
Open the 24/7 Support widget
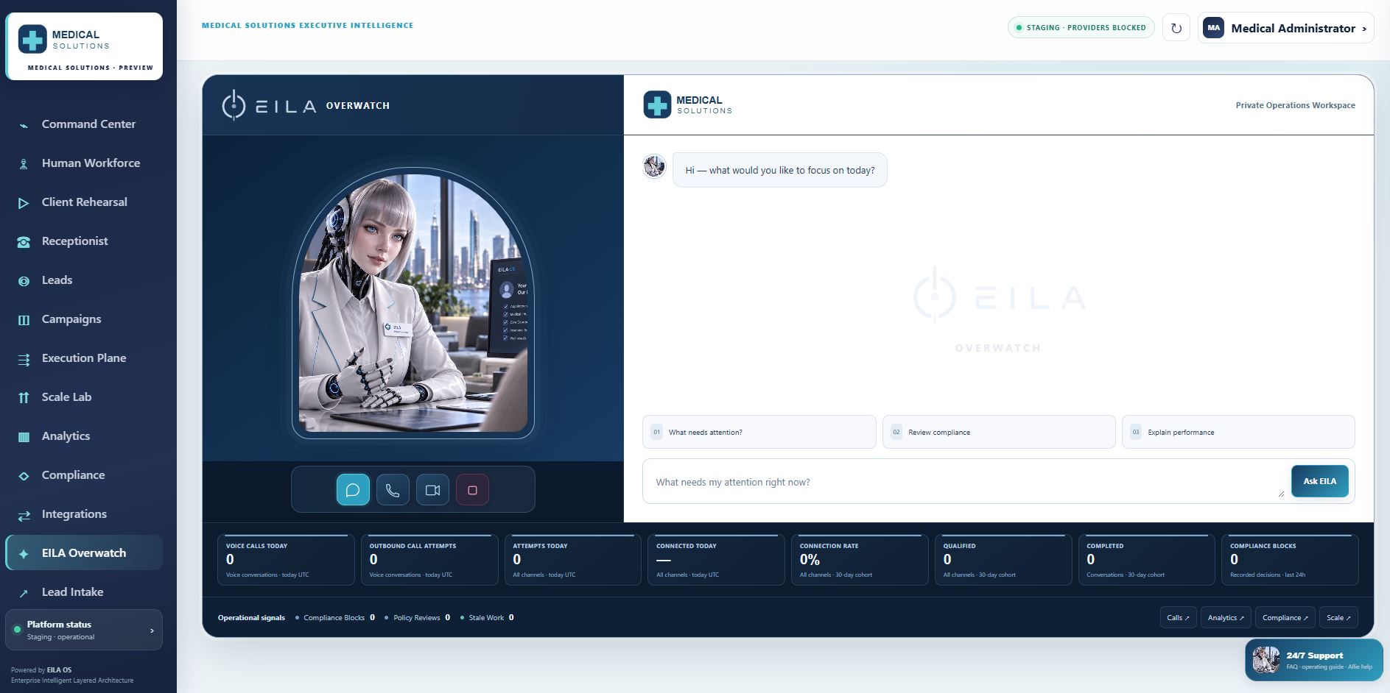(1314, 660)
